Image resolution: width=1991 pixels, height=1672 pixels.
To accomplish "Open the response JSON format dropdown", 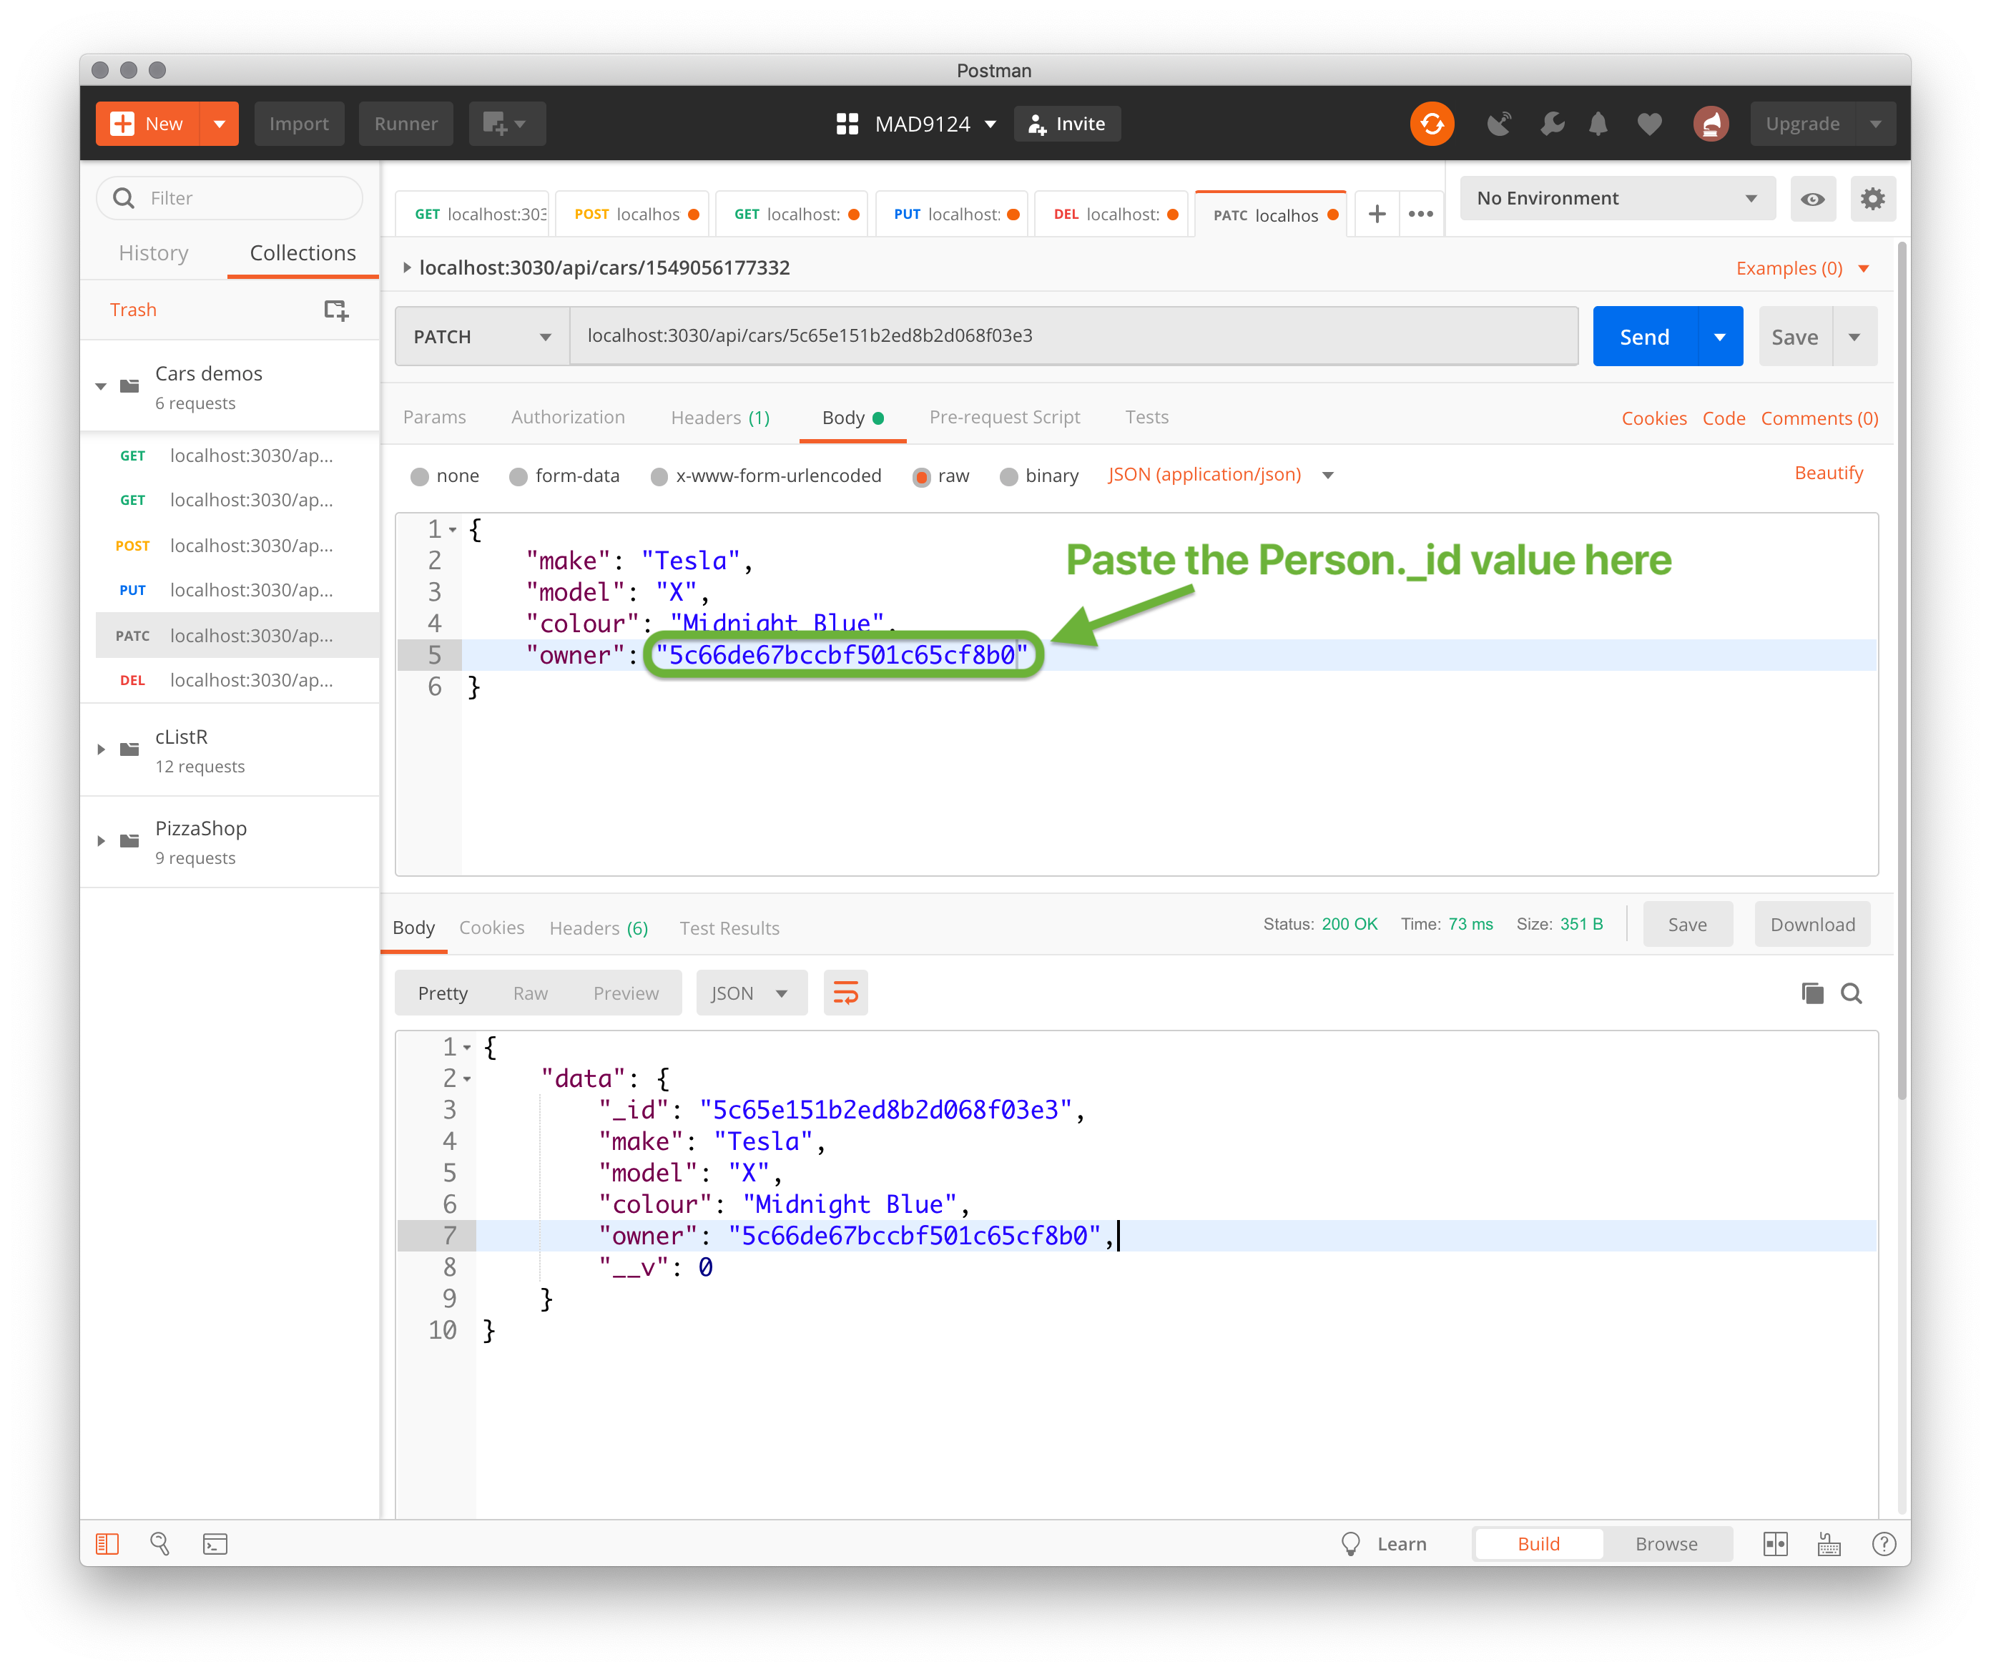I will (x=751, y=993).
